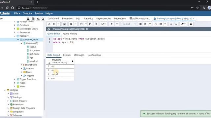211x118 pixels.
Task: Collapse the Columns (5) tree node
Action: coord(21,43)
